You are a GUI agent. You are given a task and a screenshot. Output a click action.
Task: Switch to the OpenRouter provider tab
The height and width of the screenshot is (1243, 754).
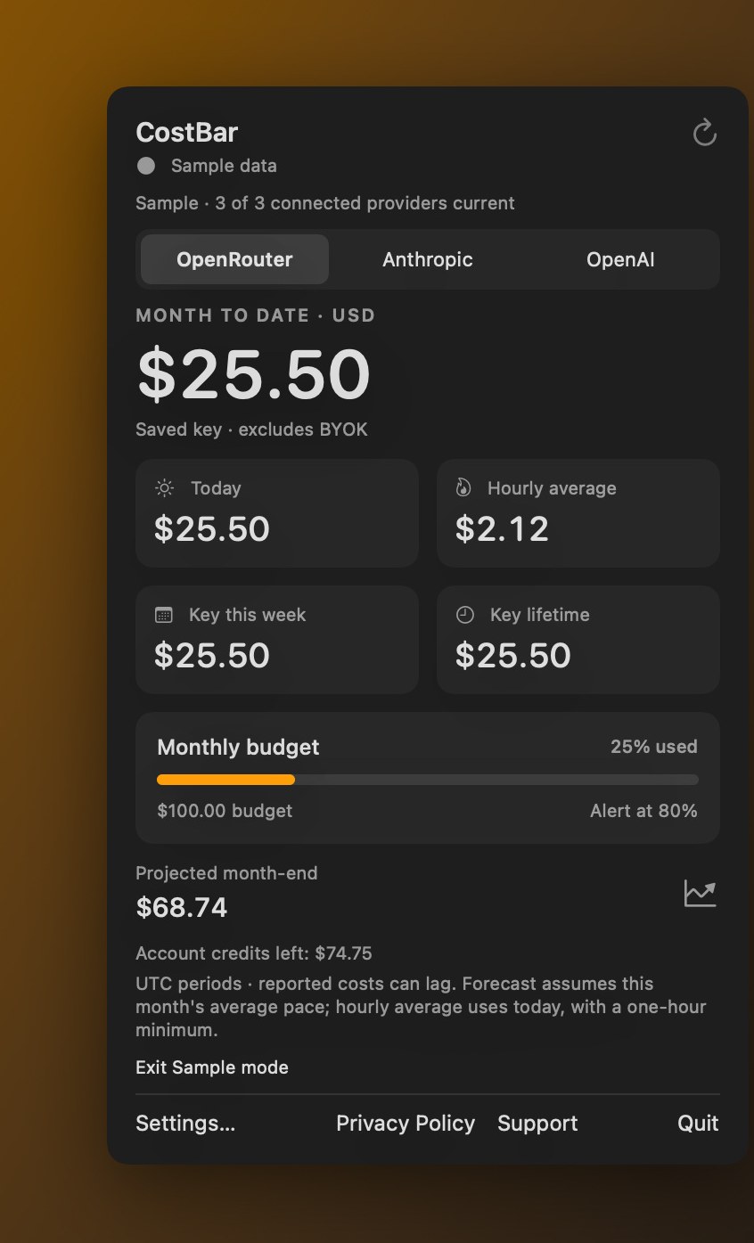[234, 259]
